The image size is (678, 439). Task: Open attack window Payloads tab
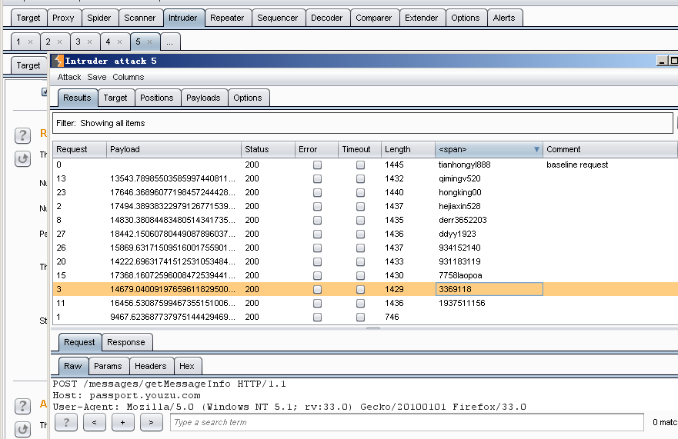[x=203, y=98]
